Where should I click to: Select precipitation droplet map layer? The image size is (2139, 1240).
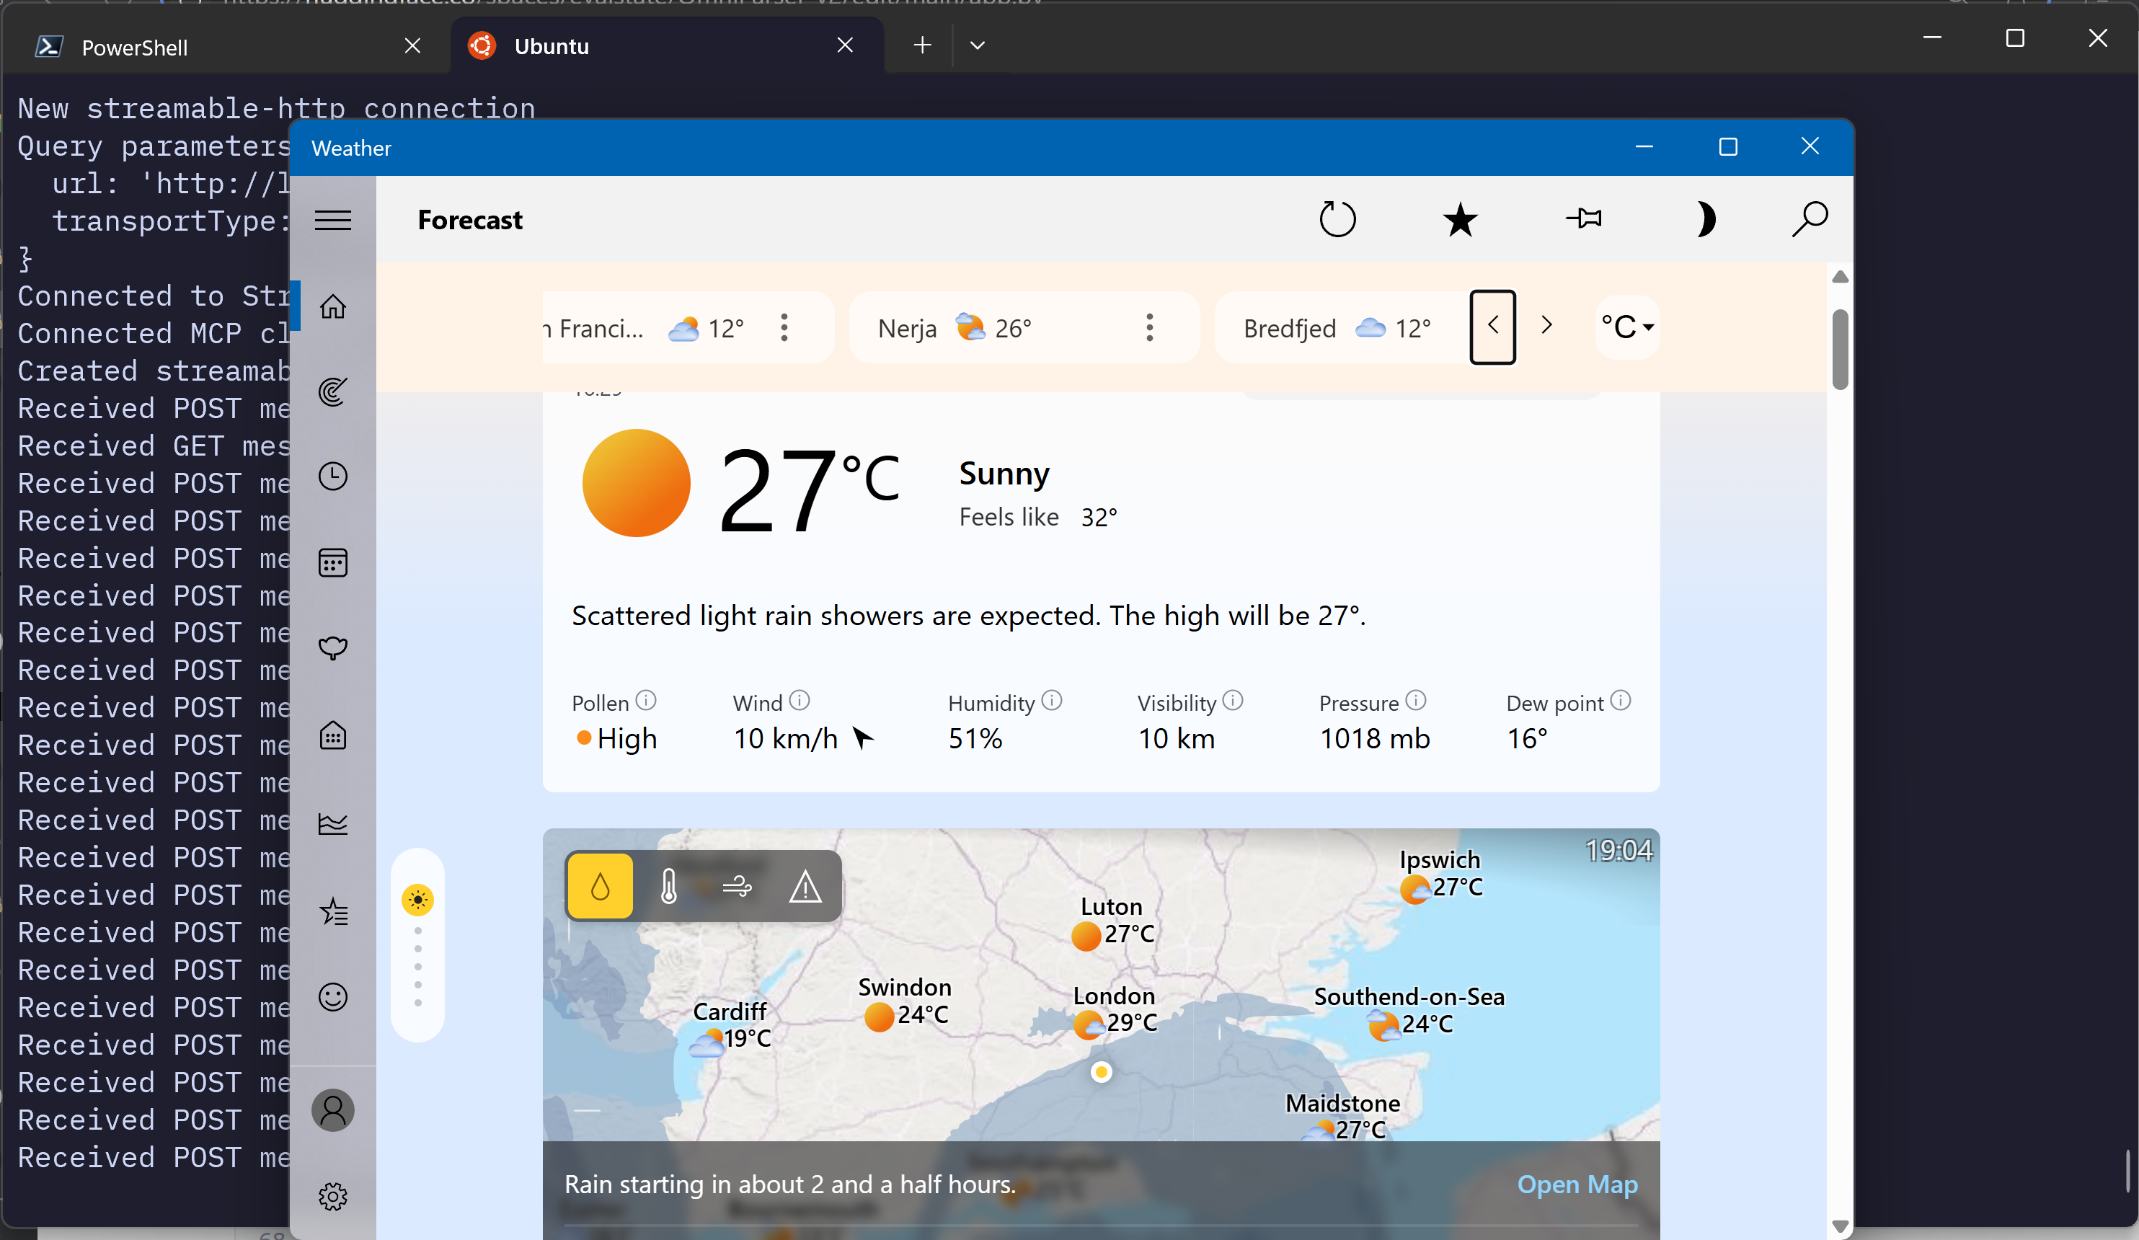pyautogui.click(x=600, y=887)
